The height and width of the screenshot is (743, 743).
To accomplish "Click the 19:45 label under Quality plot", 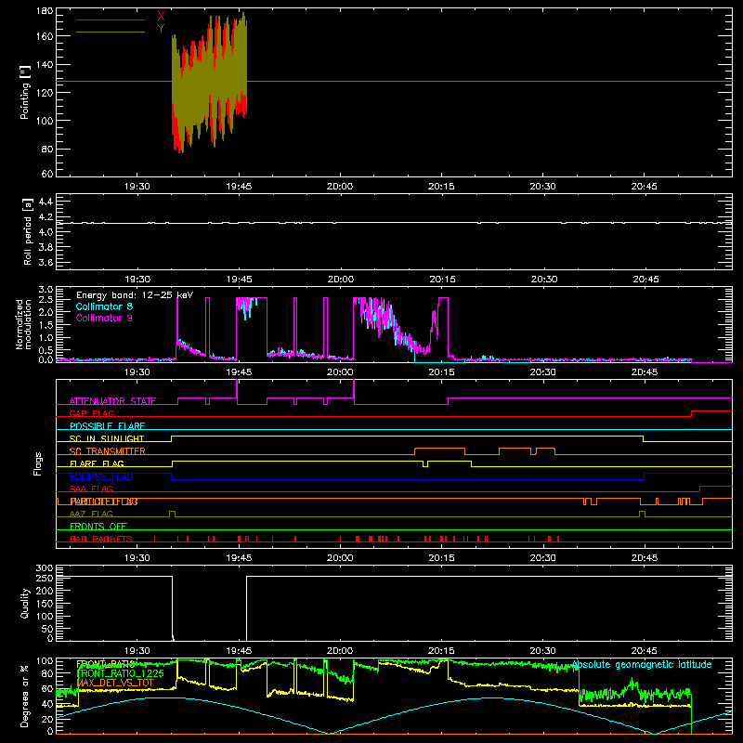I will coord(239,651).
